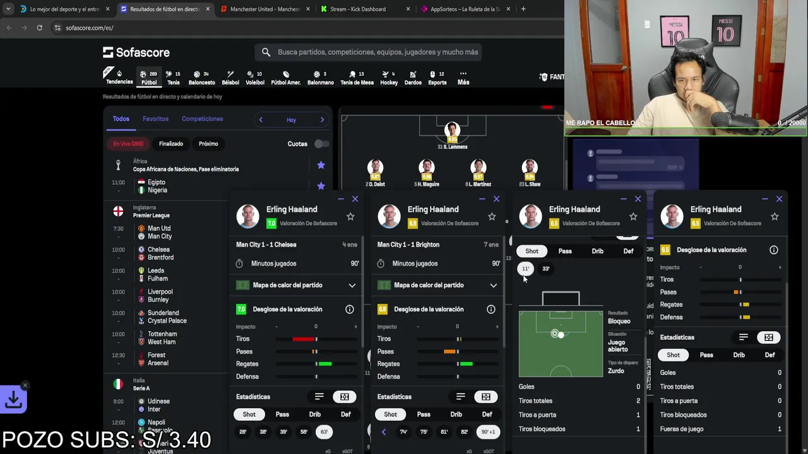Switch to Manchester United browser tab

point(264,9)
